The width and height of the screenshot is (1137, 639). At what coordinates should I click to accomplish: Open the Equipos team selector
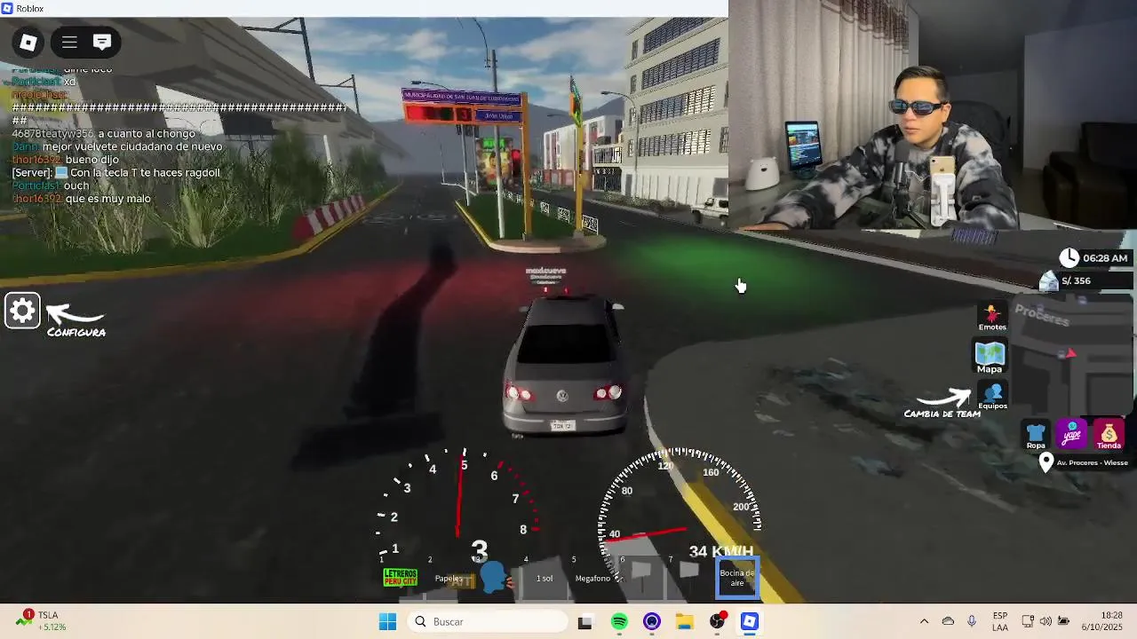click(993, 396)
